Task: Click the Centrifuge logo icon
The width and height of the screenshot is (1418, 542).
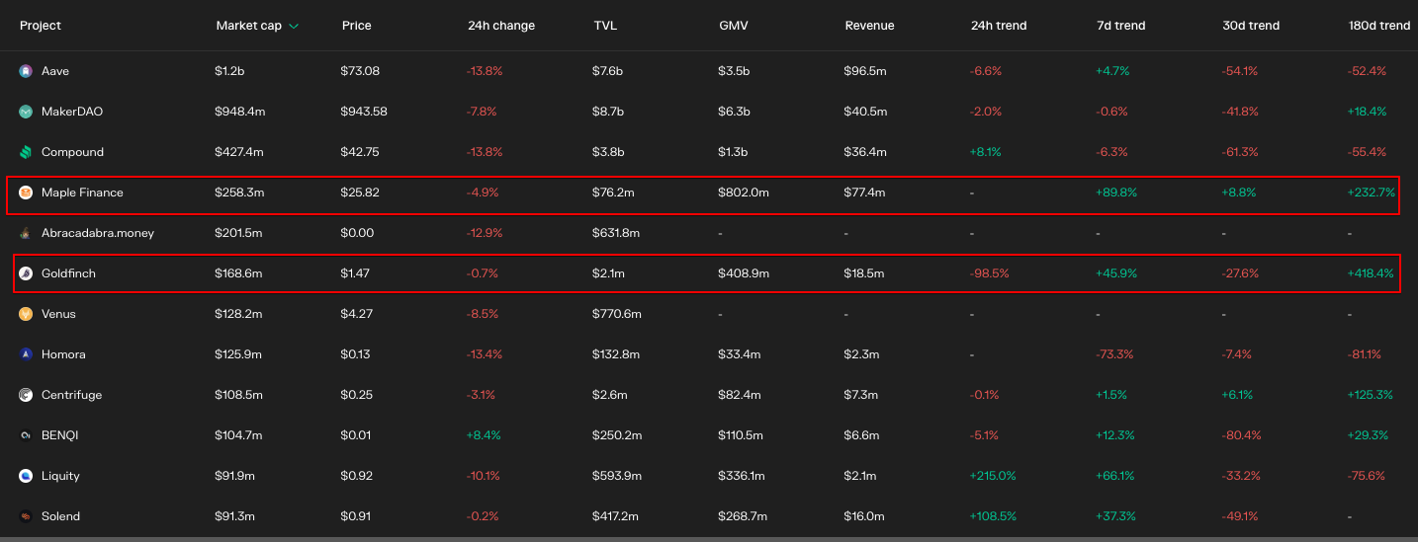Action: point(26,395)
